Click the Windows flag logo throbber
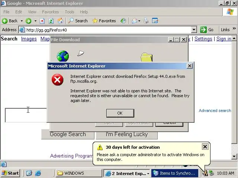The height and width of the screenshot is (178, 238). coord(230,11)
